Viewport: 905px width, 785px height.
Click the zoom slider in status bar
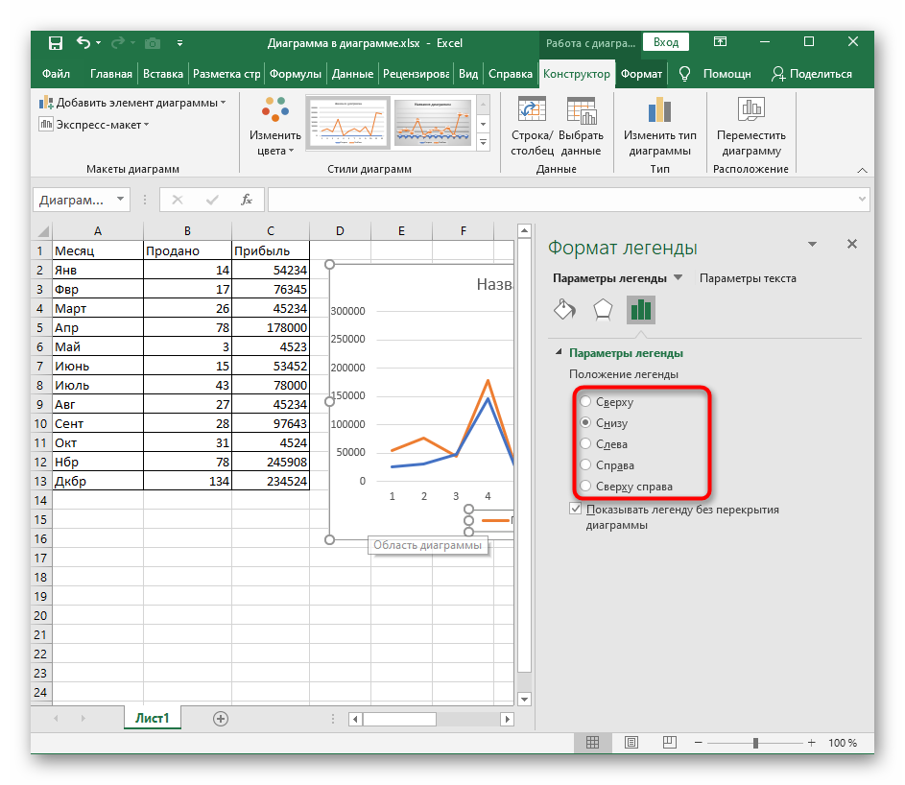point(756,743)
